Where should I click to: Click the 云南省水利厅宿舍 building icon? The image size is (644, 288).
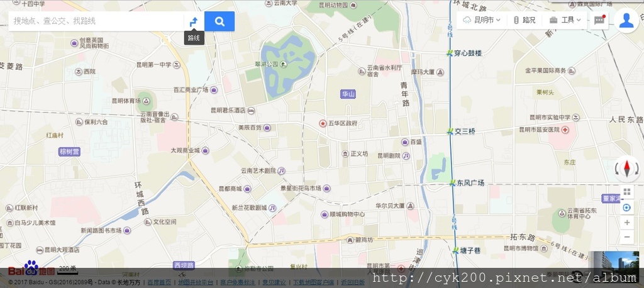pos(362,72)
